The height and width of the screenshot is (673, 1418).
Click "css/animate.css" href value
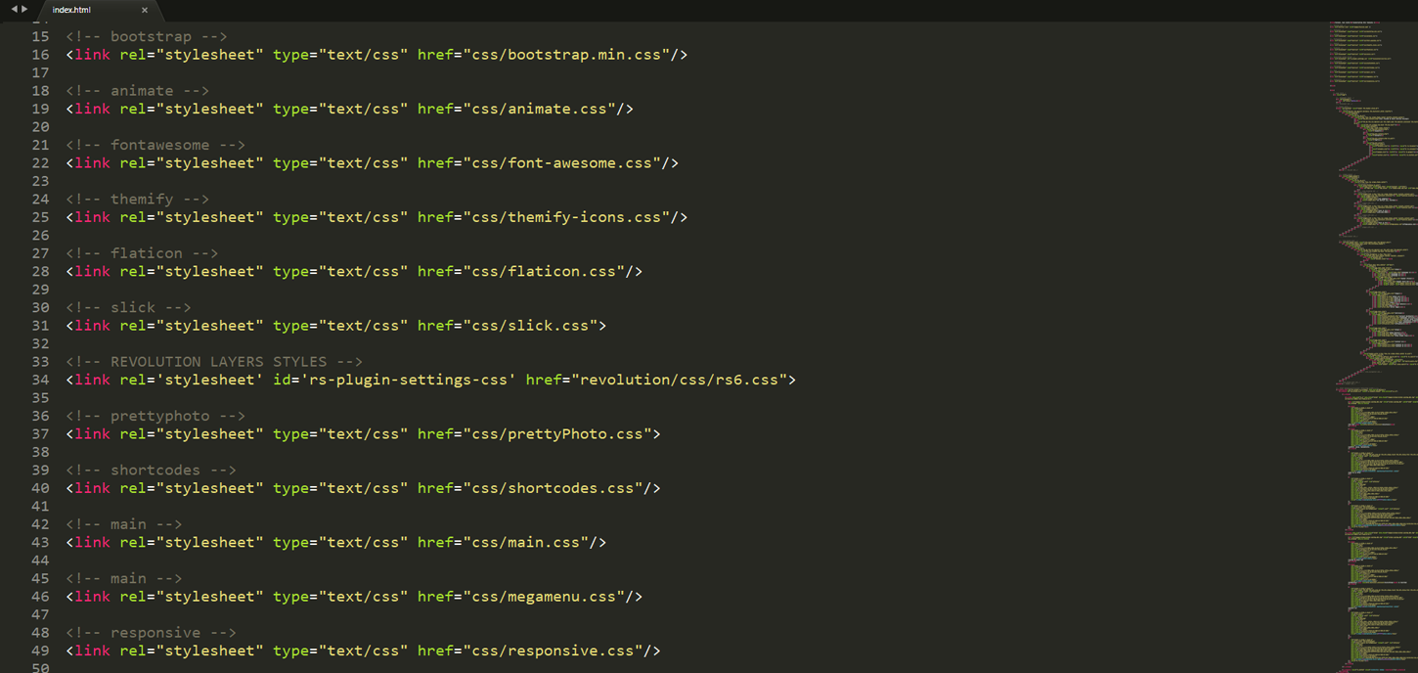540,109
